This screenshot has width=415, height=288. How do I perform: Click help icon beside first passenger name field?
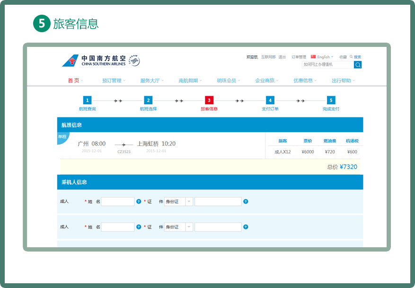pyautogui.click(x=139, y=201)
